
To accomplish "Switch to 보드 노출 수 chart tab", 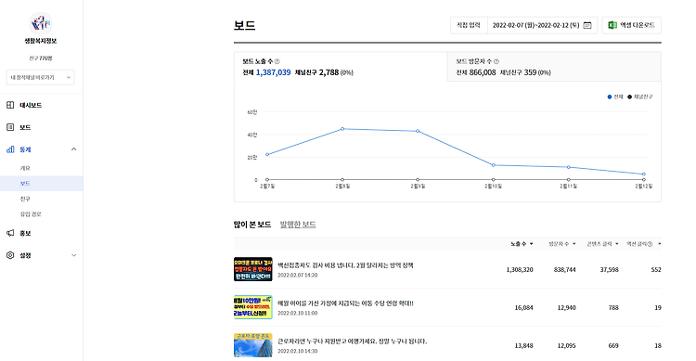I will 341,67.
